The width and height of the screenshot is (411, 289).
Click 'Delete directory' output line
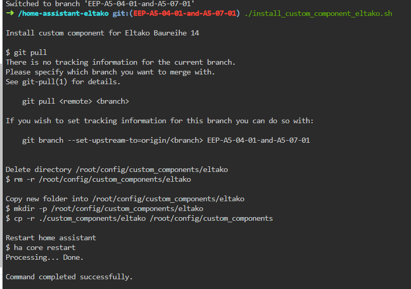[117, 169]
